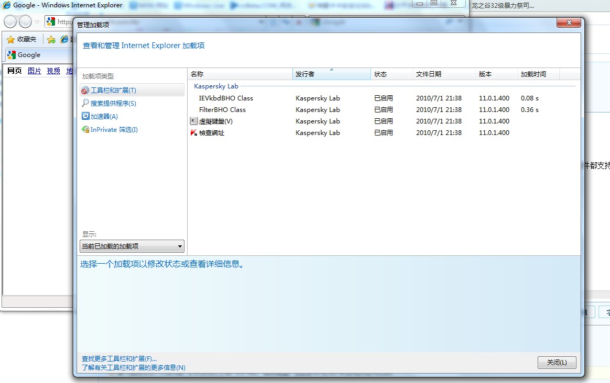The height and width of the screenshot is (383, 610).
Task: Click load time 0.36 s value
Action: [529, 109]
